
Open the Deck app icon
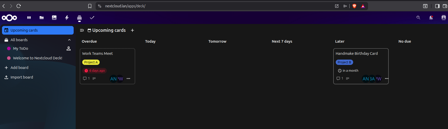coord(79,18)
